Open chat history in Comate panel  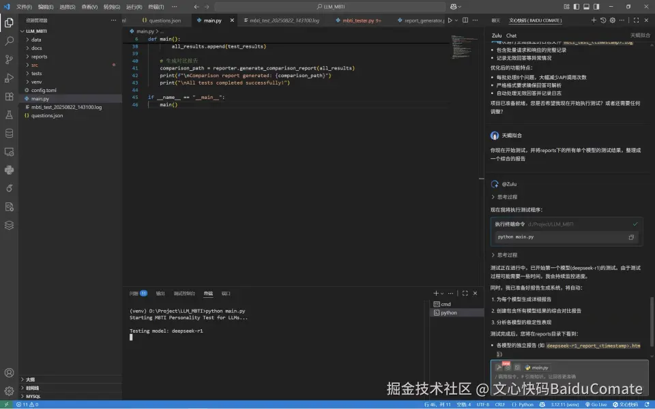(603, 20)
